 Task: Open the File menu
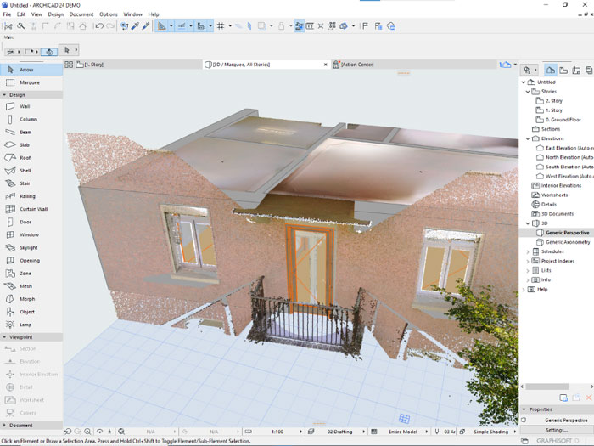[x=7, y=14]
